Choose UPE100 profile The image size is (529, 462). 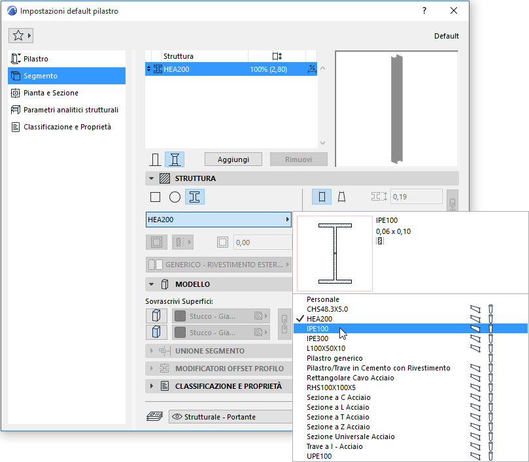pyautogui.click(x=410, y=455)
